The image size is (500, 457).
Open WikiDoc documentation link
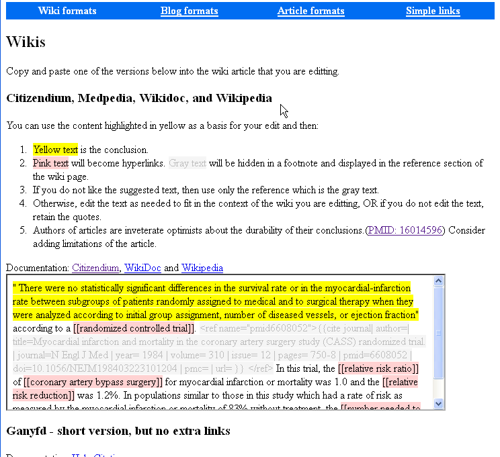(x=142, y=268)
